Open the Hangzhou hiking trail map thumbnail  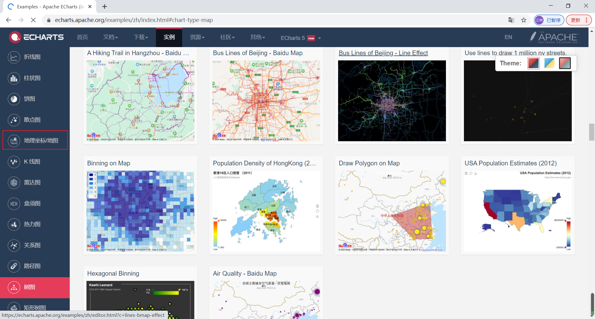tap(140, 101)
